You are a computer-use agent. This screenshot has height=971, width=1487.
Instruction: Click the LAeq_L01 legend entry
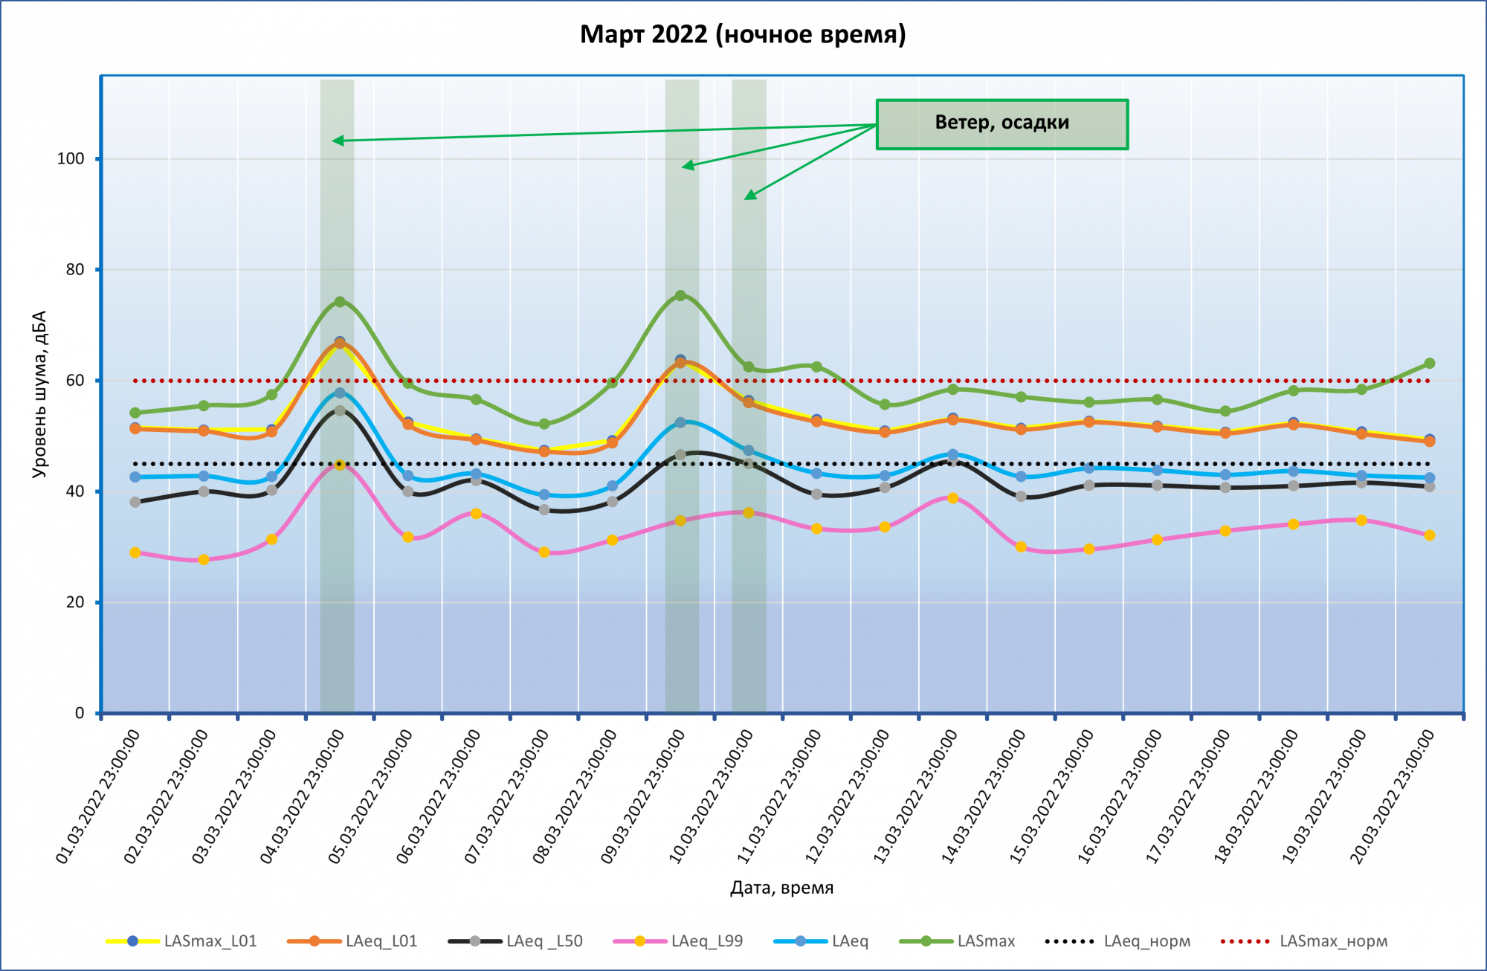pos(352,941)
